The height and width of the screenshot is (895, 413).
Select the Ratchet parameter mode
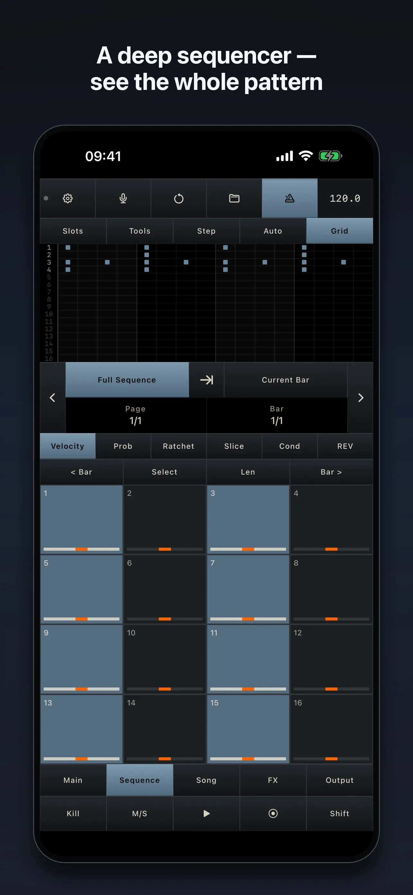(179, 446)
